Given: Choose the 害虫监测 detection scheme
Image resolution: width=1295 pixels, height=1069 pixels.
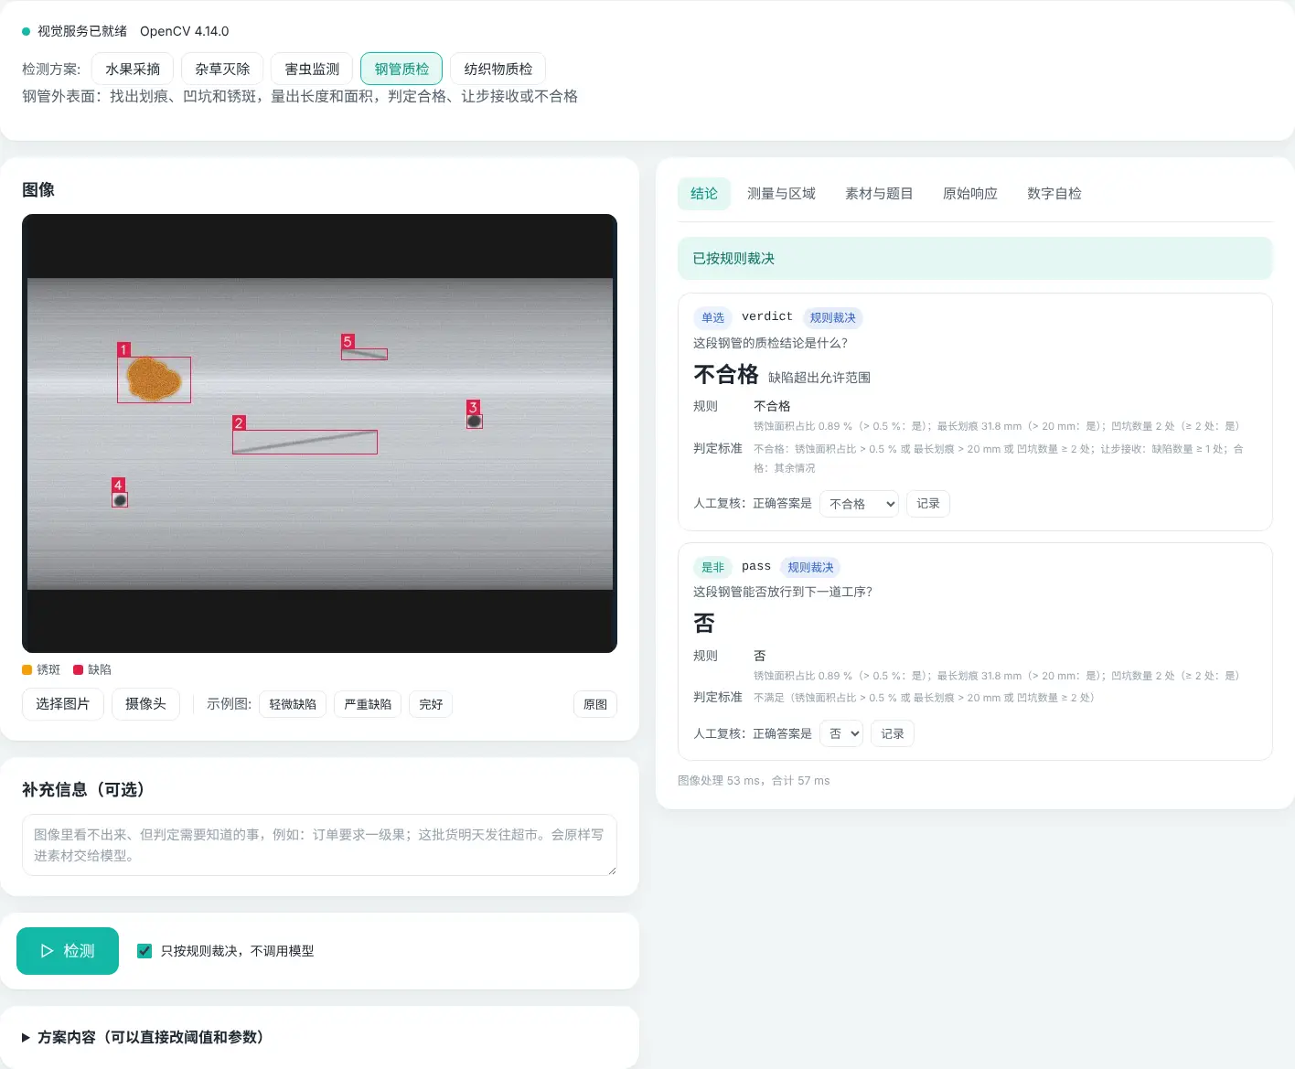Looking at the screenshot, I should pos(312,69).
